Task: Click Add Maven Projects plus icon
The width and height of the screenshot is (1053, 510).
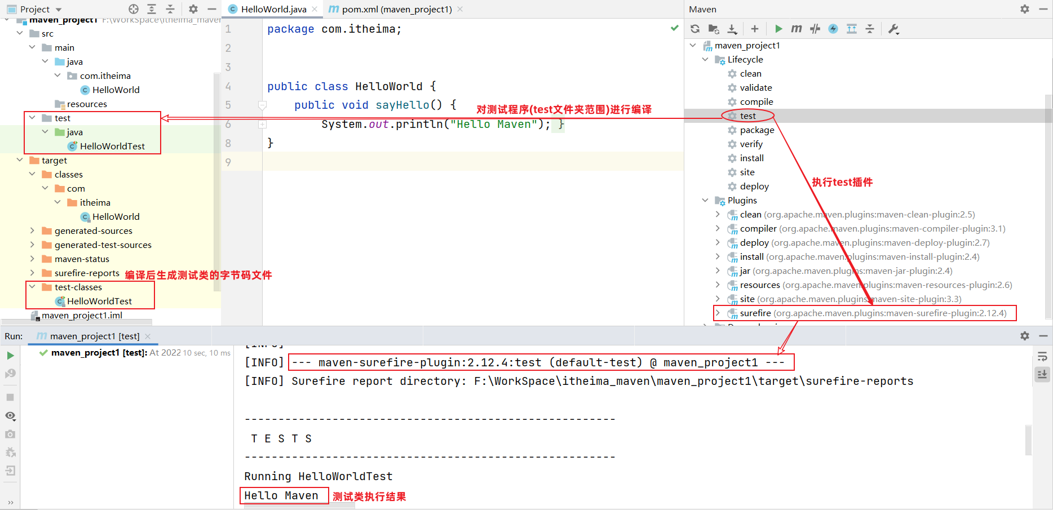Action: (755, 29)
